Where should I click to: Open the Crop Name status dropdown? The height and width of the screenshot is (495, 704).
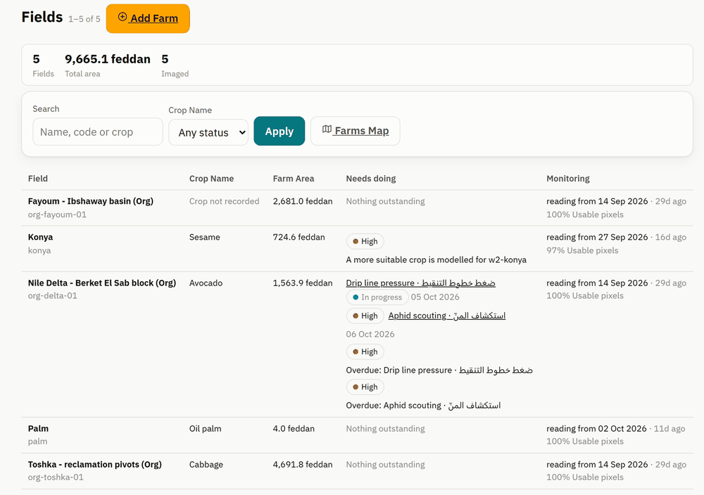(x=208, y=132)
